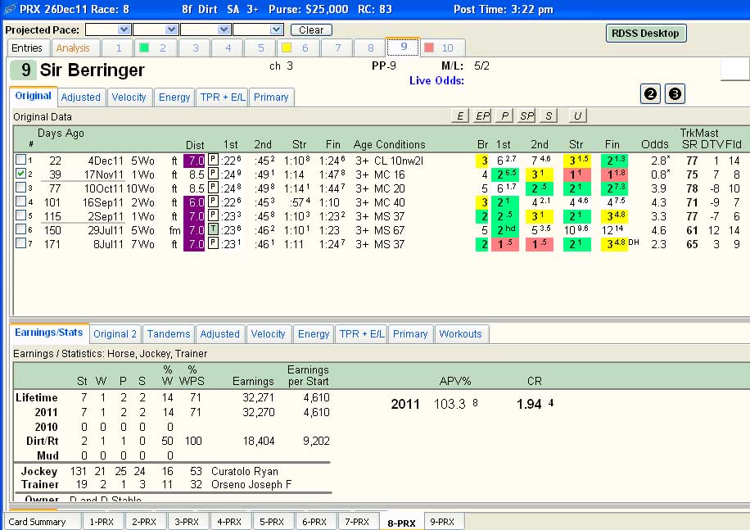The width and height of the screenshot is (750, 530).
Task: Click the U running style button
Action: pos(577,116)
